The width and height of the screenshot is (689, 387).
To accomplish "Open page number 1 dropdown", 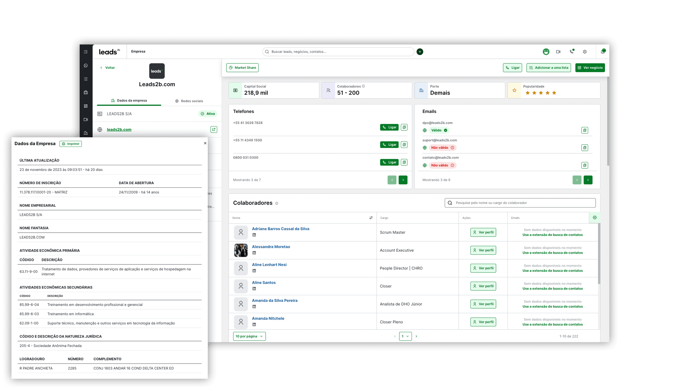I will click(x=405, y=336).
